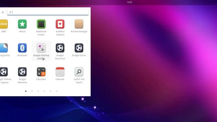Image resolution: width=217 pixels, height=122 pixels.
Task: Launch Catfish File Search
Action: pyautogui.click(x=79, y=72)
